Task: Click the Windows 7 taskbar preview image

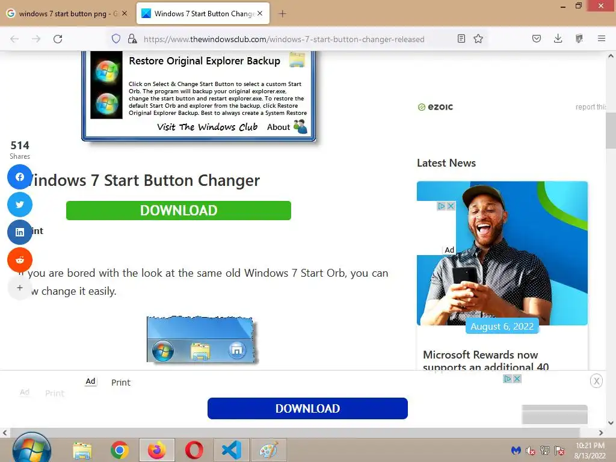Action: [201, 339]
